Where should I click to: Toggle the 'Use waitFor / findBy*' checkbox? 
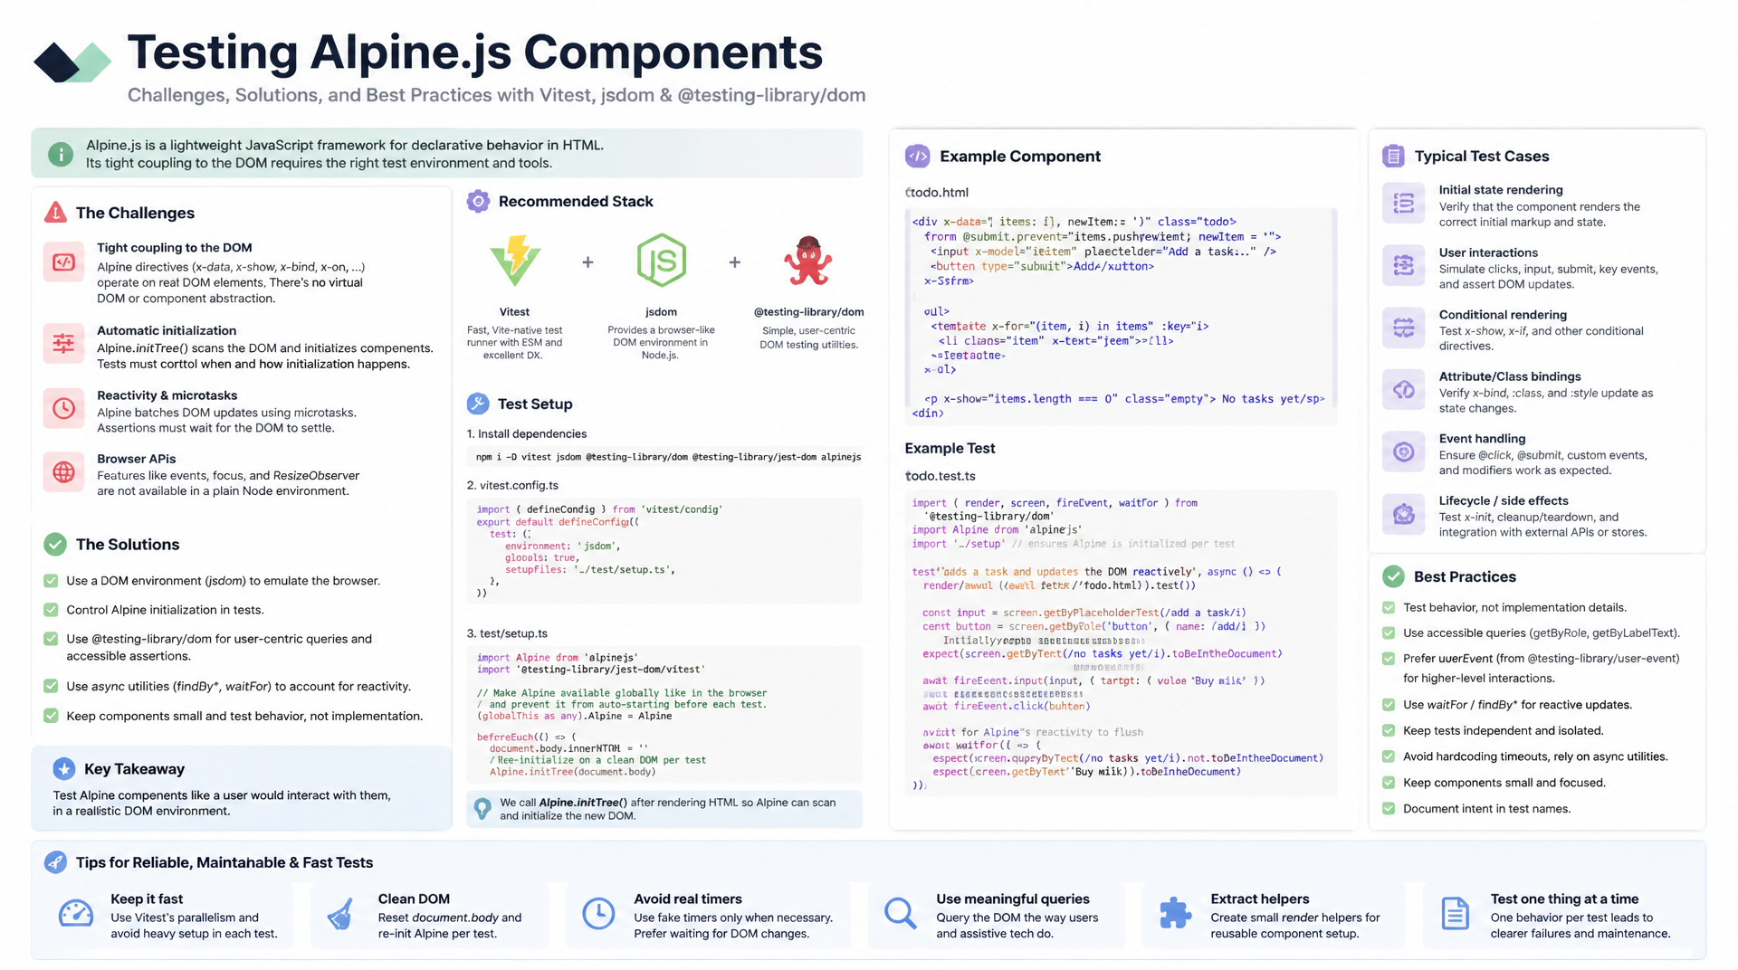1389,705
